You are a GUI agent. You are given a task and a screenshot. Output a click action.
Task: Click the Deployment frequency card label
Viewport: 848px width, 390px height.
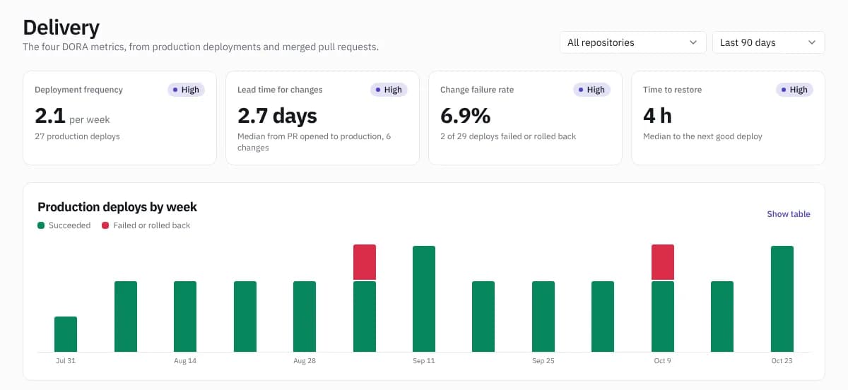coord(78,90)
